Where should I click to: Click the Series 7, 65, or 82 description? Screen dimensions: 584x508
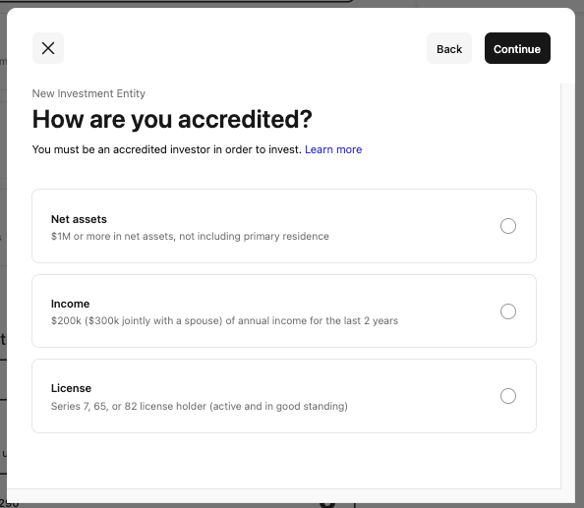coord(200,406)
